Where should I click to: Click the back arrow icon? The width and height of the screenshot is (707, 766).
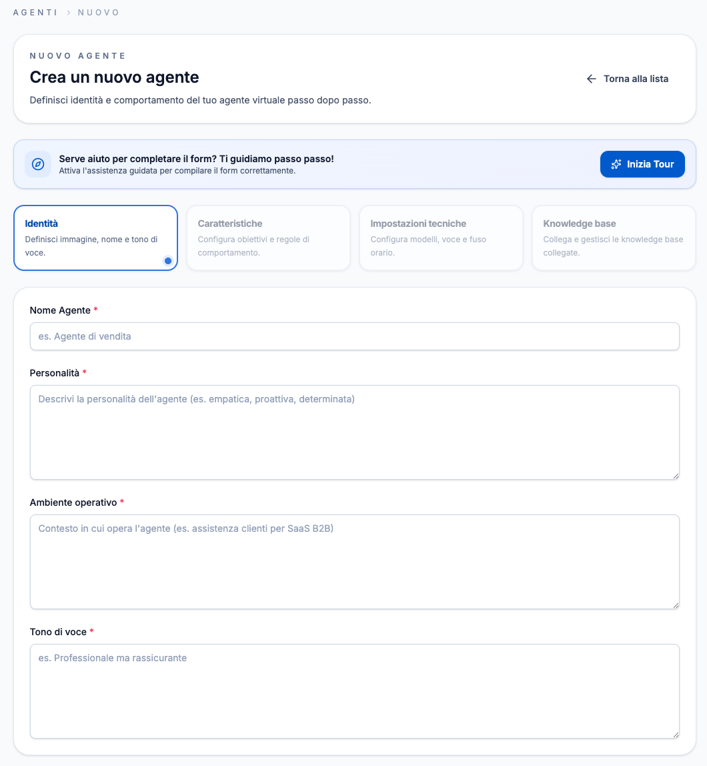(591, 79)
